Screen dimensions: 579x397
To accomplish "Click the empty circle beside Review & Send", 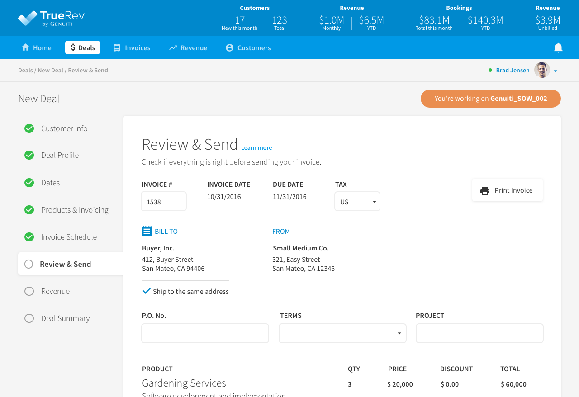I will coord(28,264).
